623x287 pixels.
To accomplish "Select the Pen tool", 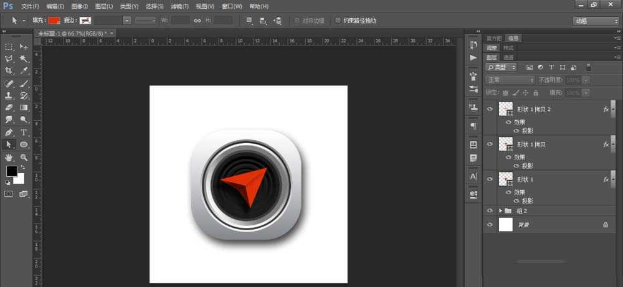I will point(9,133).
